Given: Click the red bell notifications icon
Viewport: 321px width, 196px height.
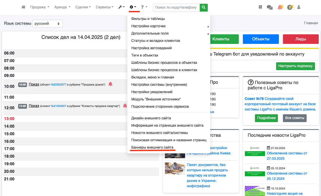Looking at the screenshot, I should [280, 7].
